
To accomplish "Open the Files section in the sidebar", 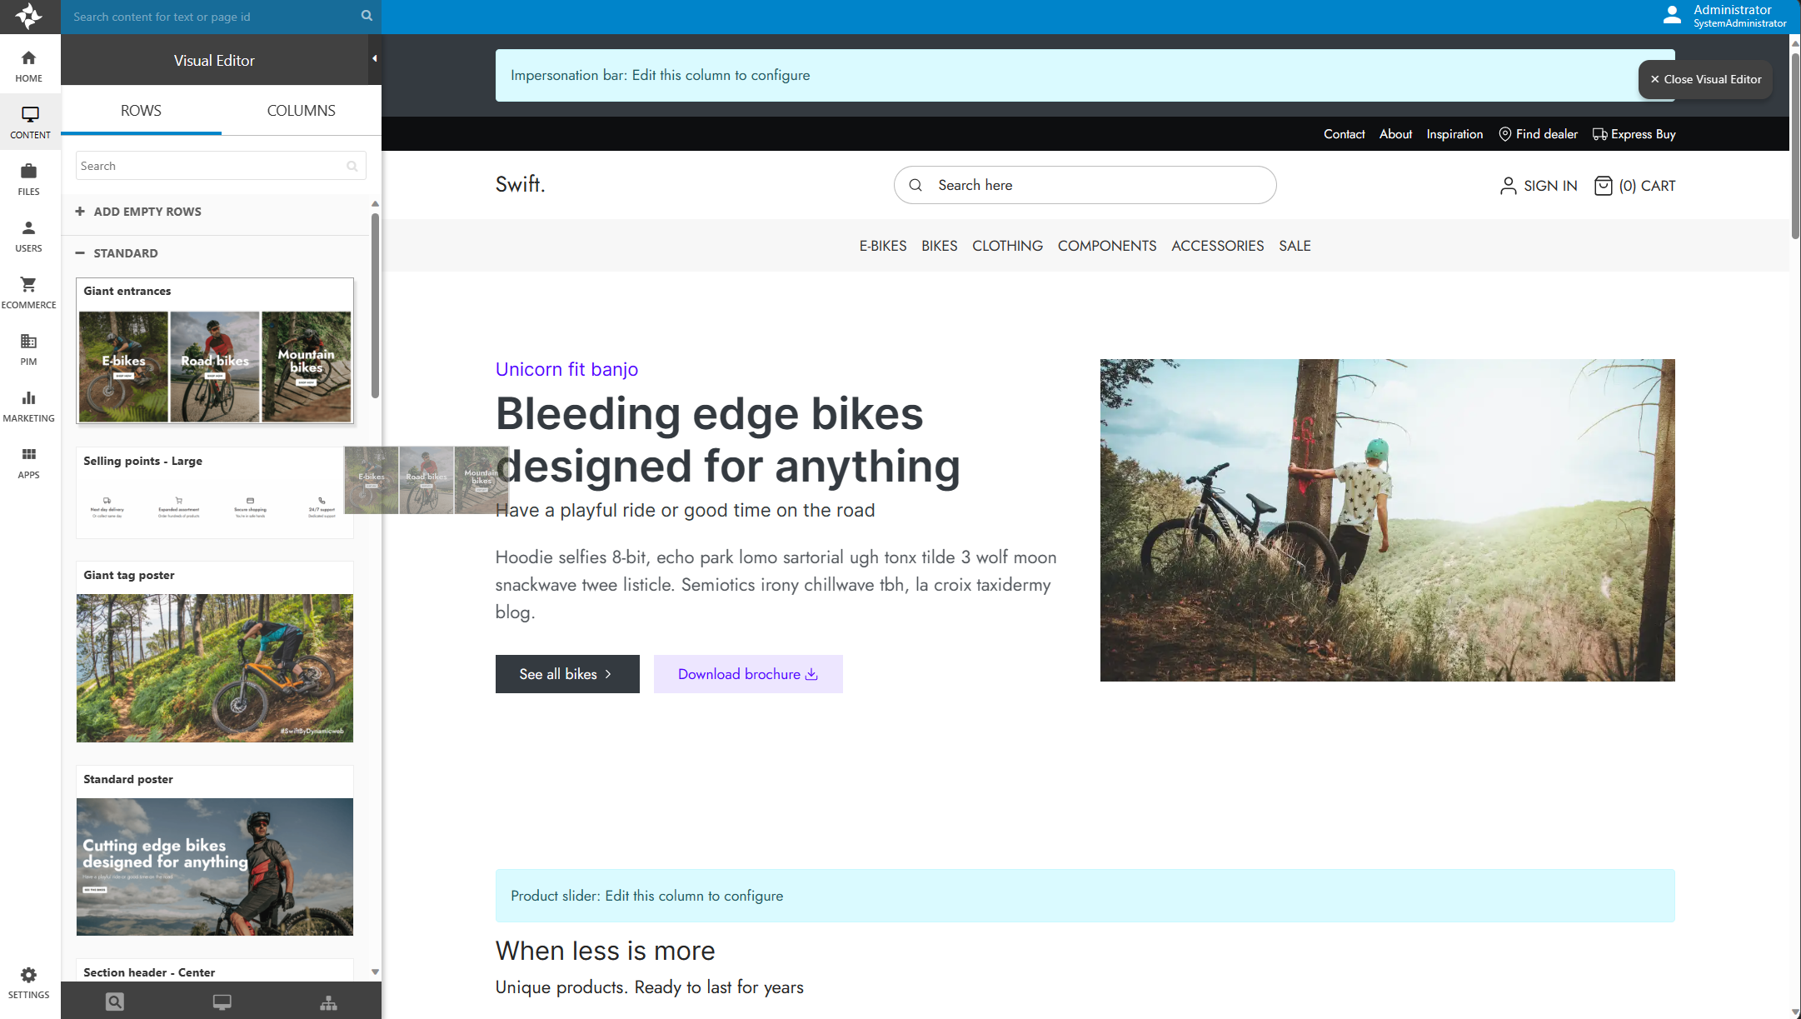I will pyautogui.click(x=29, y=177).
